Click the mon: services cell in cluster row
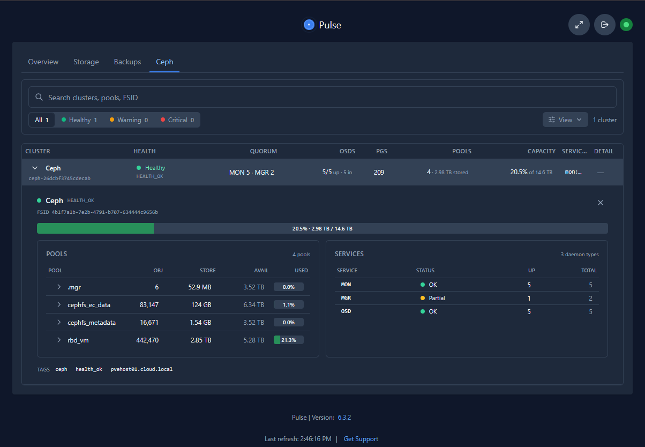This screenshot has height=447, width=645. tap(573, 173)
